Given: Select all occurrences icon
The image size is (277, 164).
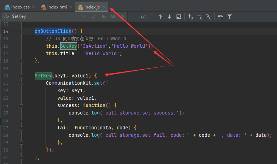Looking at the screenshot, I should click(x=209, y=17).
